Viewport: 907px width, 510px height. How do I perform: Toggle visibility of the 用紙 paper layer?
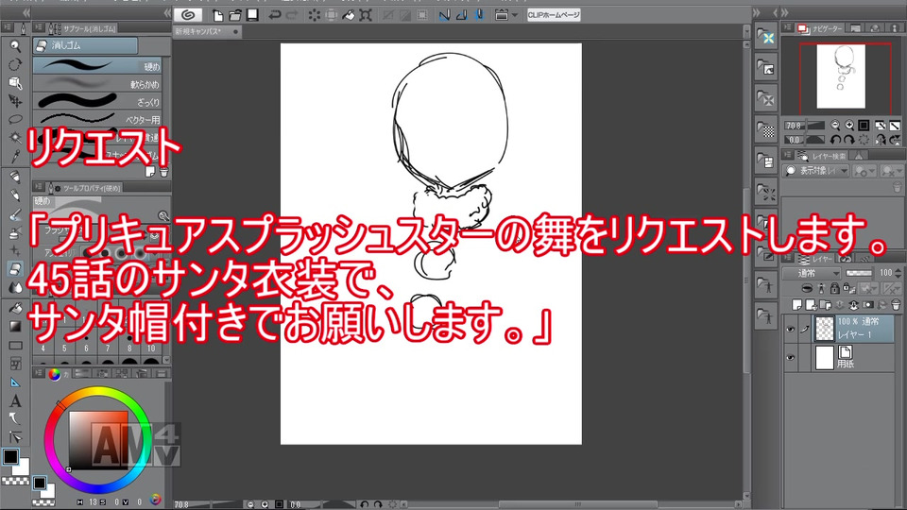pyautogui.click(x=790, y=358)
